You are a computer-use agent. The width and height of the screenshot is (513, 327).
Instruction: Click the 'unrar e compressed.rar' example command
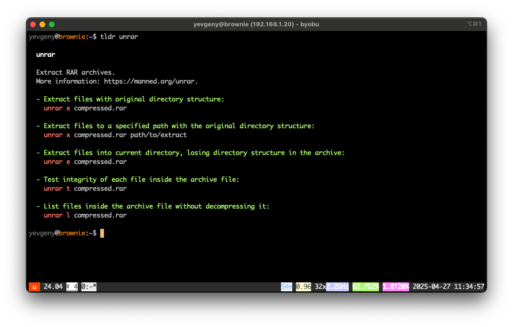(x=85, y=162)
